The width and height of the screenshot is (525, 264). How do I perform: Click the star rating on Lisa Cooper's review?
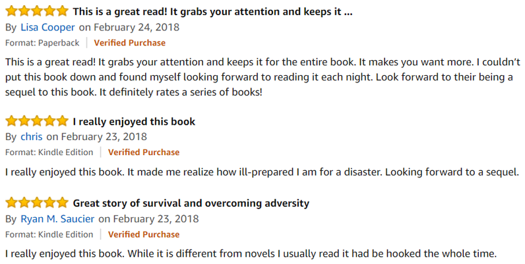36,11
